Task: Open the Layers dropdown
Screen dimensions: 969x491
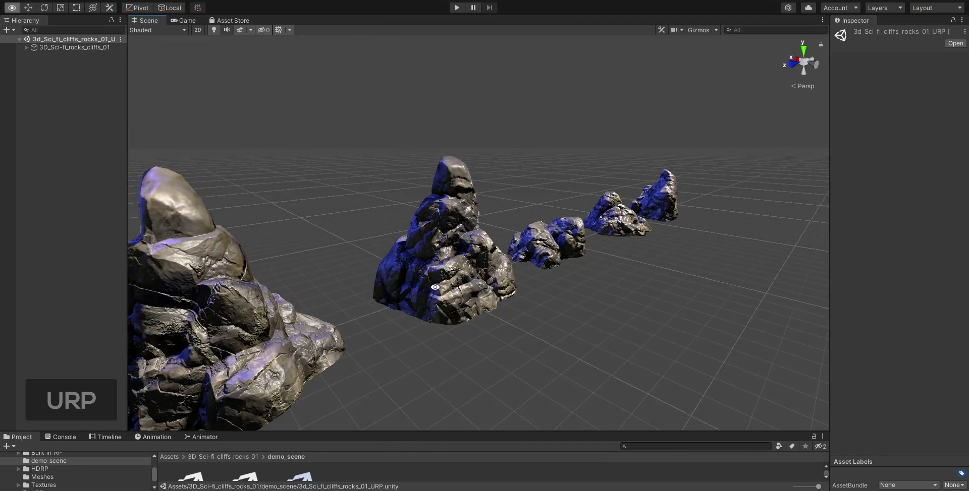Action: pos(885,8)
